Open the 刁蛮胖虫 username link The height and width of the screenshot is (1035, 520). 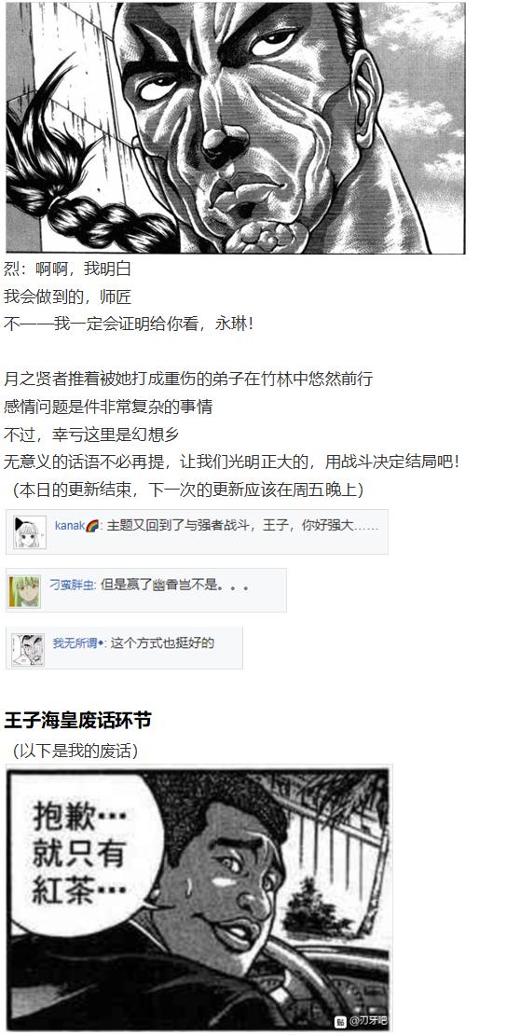(x=71, y=584)
